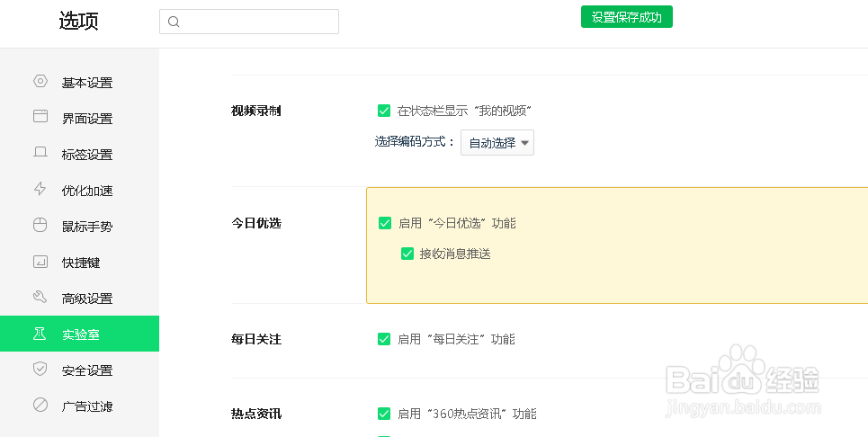This screenshot has height=437, width=868.
Task: Click the 设置保存成功 notification button
Action: [x=627, y=16]
